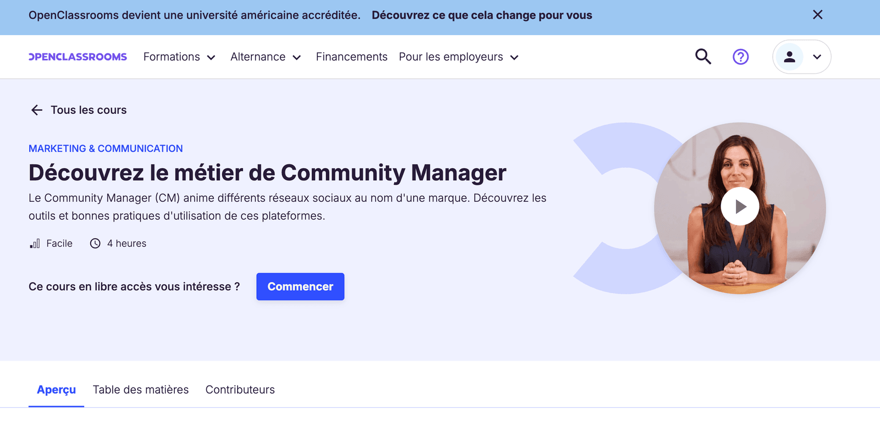The width and height of the screenshot is (880, 431).
Task: Click the Facile difficulty bars icon
Action: click(35, 244)
